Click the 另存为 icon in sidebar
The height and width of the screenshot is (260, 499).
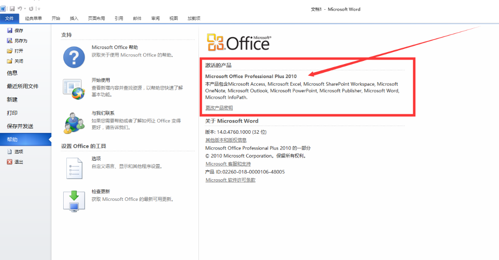click(10, 41)
